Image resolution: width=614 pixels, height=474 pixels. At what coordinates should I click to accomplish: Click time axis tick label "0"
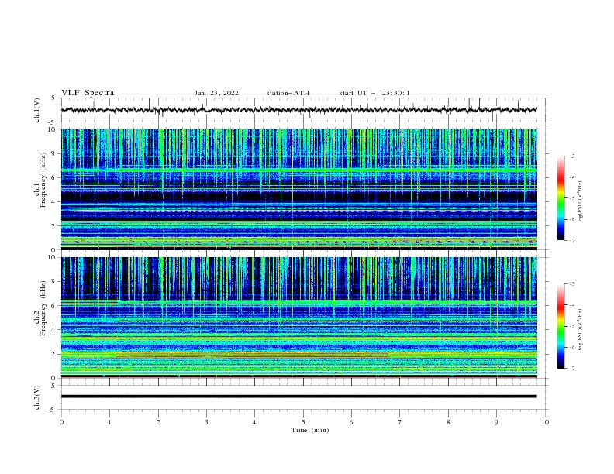(x=61, y=422)
